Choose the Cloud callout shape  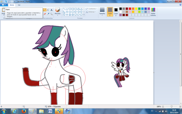point(81,15)
